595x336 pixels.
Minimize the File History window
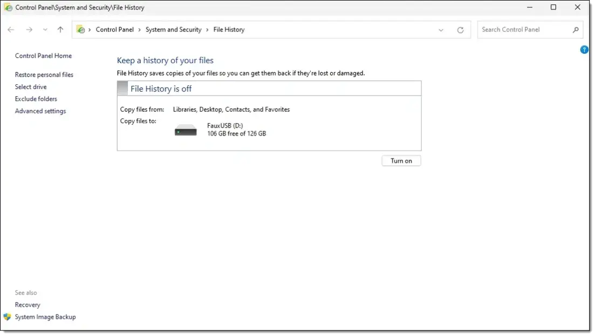pos(530,7)
